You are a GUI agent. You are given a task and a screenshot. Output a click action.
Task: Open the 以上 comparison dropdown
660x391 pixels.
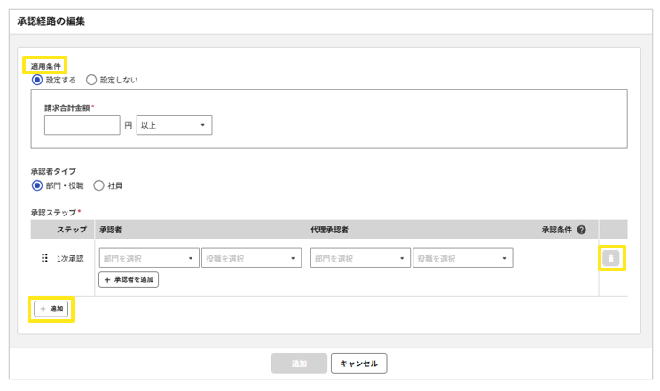pyautogui.click(x=174, y=125)
